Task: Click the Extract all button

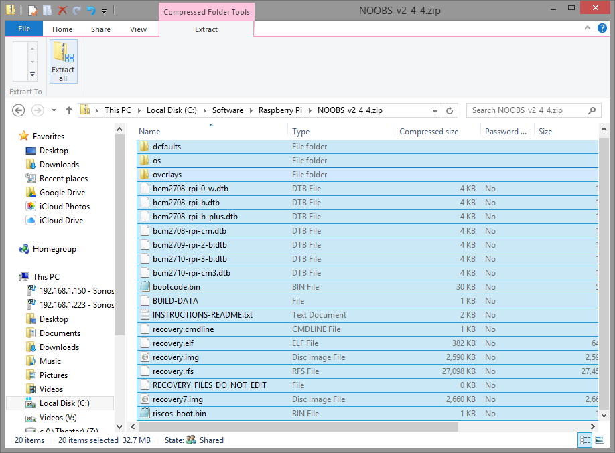Action: point(63,62)
